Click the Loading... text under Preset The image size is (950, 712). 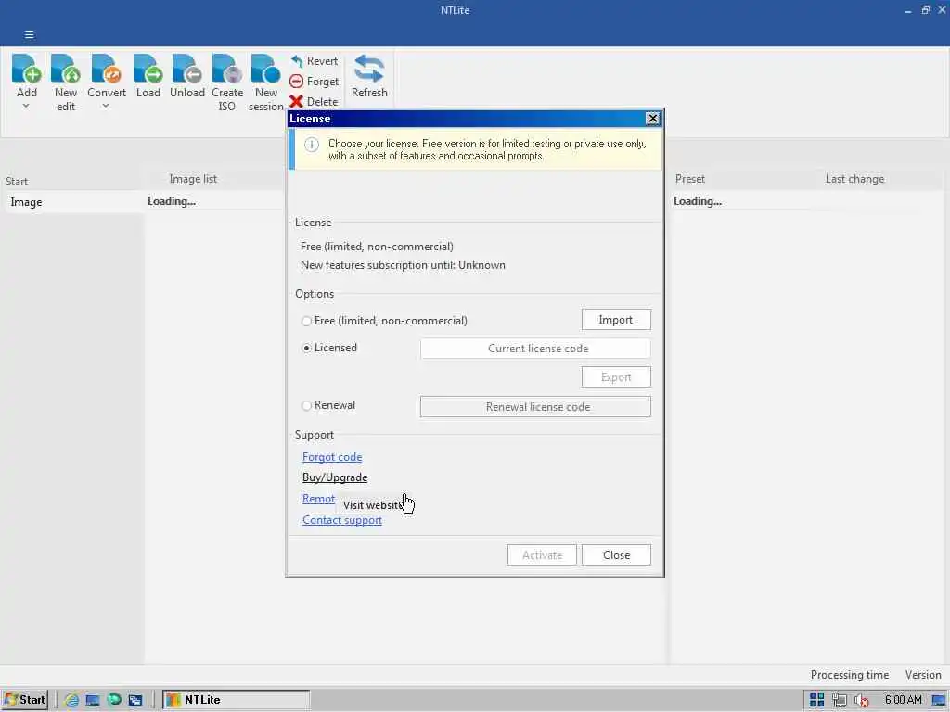[698, 201]
